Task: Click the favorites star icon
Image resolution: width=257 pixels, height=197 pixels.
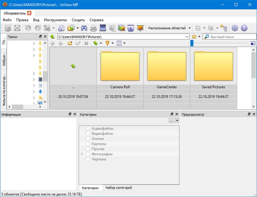Action: pyautogui.click(x=194, y=37)
